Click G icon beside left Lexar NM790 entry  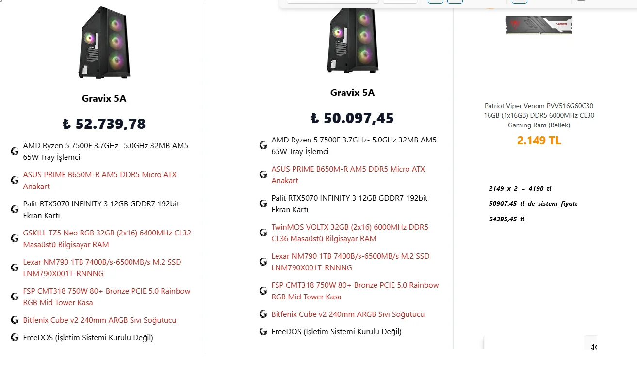coord(15,267)
